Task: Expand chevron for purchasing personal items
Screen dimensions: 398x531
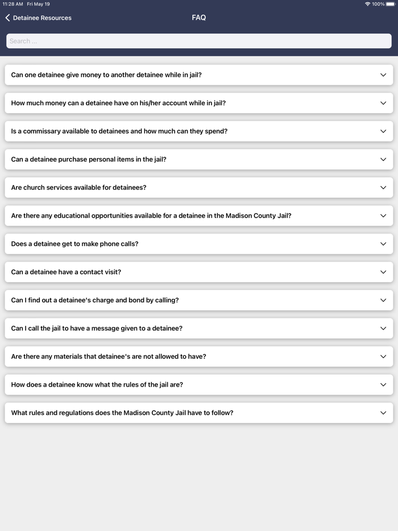Action: [383, 159]
